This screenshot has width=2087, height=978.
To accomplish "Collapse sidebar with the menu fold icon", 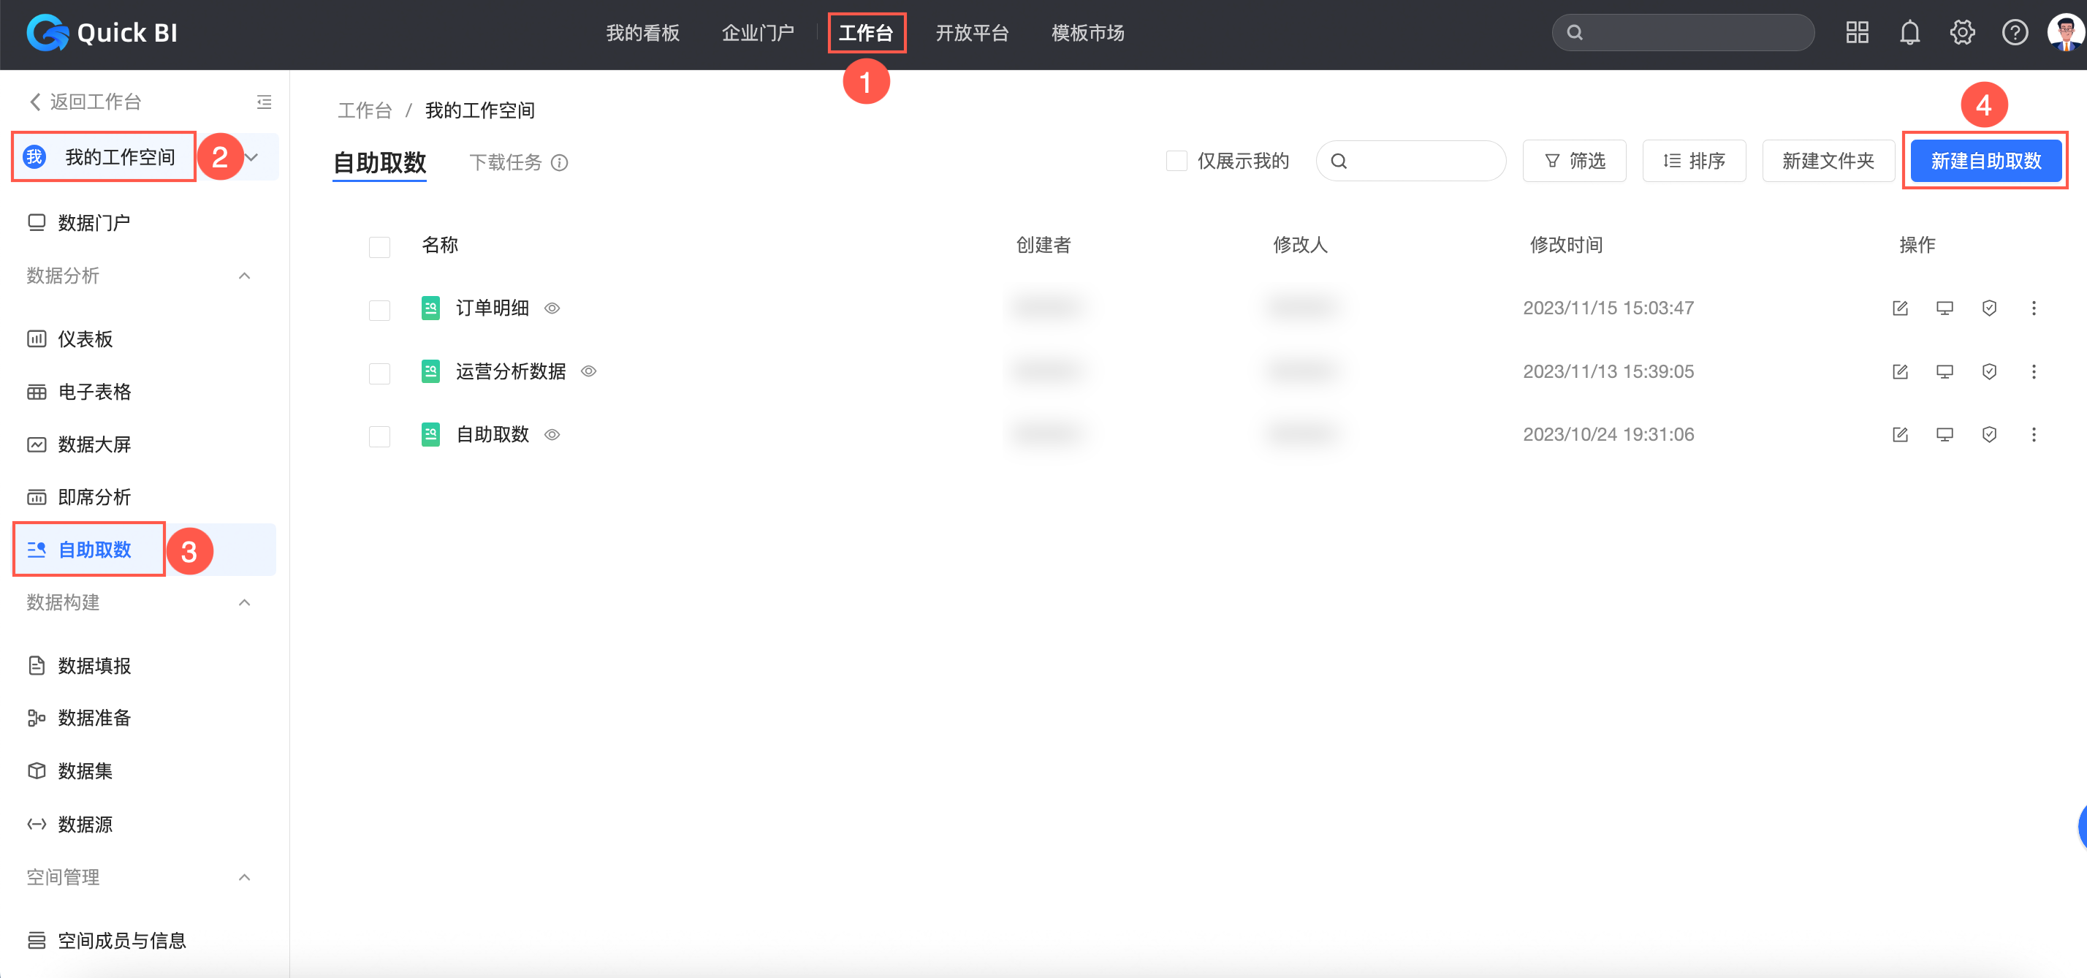I will pyautogui.click(x=264, y=102).
